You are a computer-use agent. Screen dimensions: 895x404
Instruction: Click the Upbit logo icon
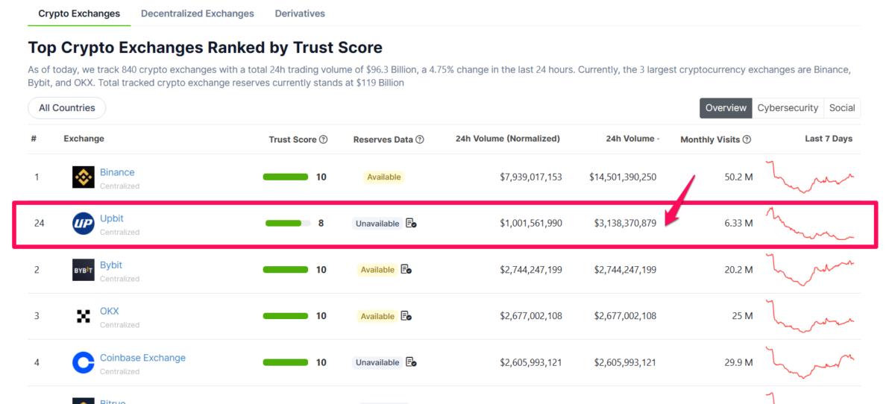pyautogui.click(x=84, y=224)
